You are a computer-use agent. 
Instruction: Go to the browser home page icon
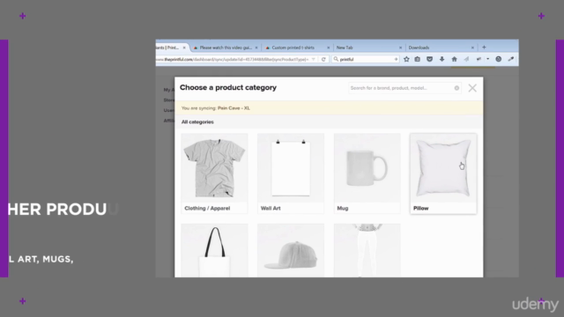click(455, 59)
